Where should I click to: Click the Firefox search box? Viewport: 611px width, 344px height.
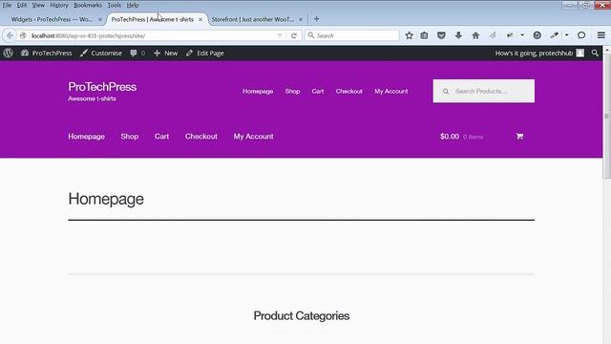[352, 35]
